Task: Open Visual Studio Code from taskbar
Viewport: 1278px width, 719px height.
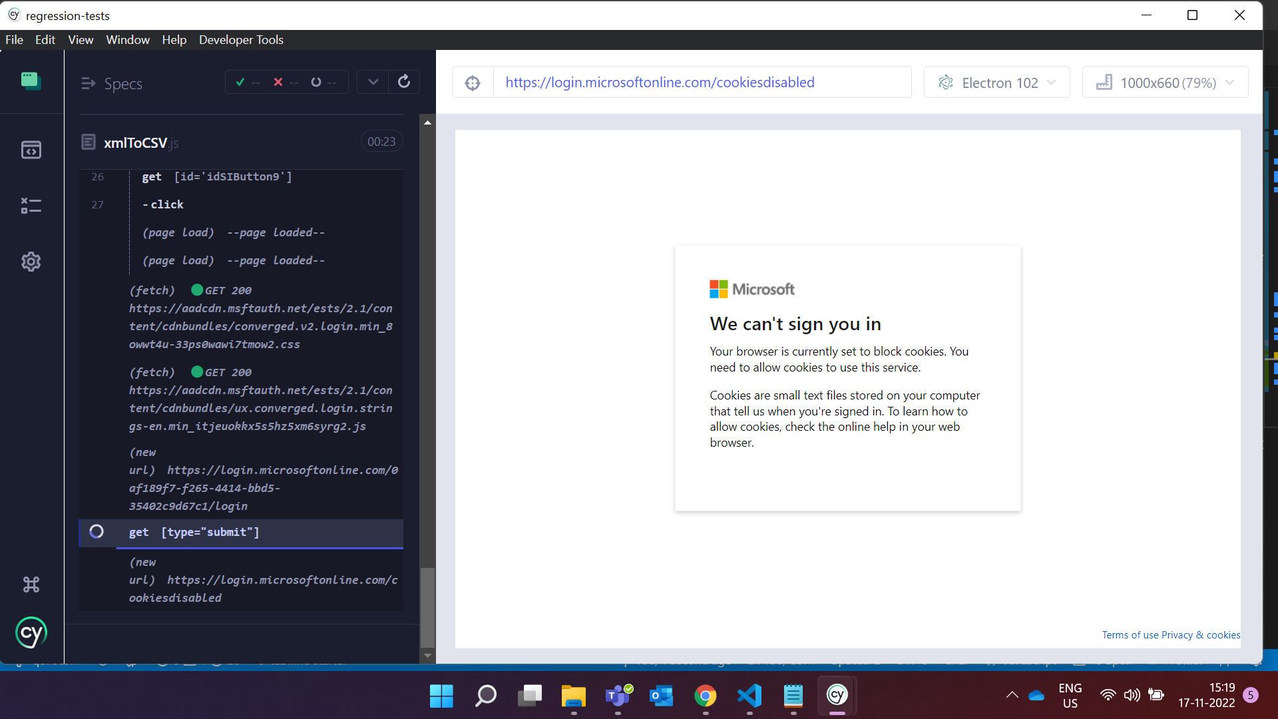Action: (749, 696)
